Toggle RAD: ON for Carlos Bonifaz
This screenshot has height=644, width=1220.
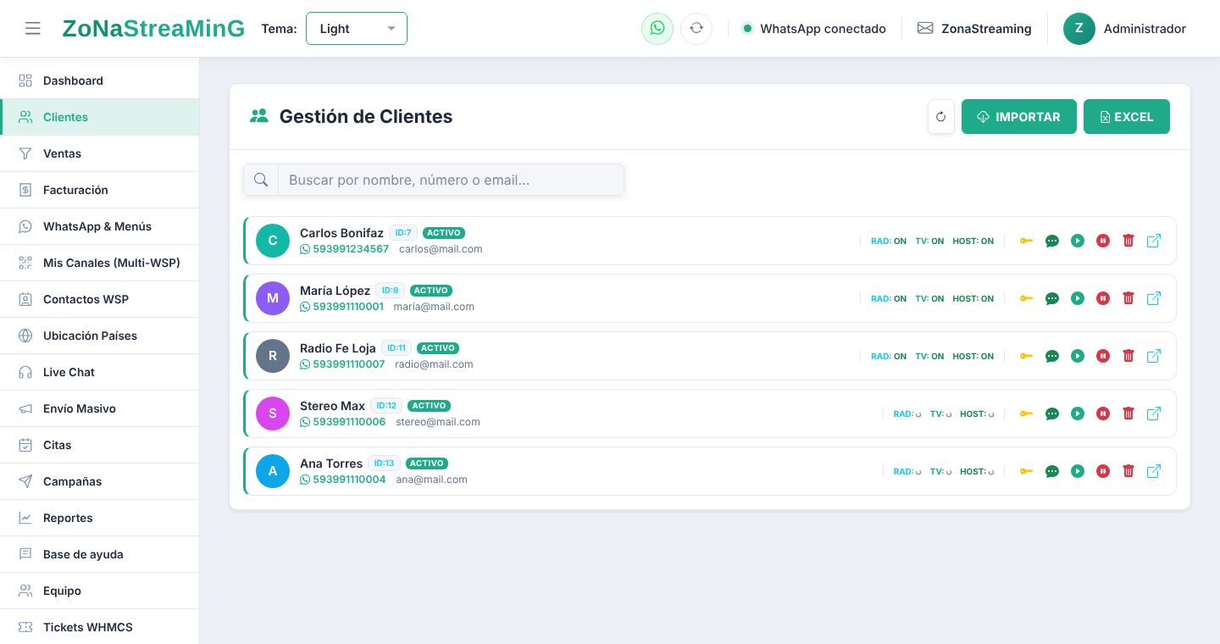(889, 241)
